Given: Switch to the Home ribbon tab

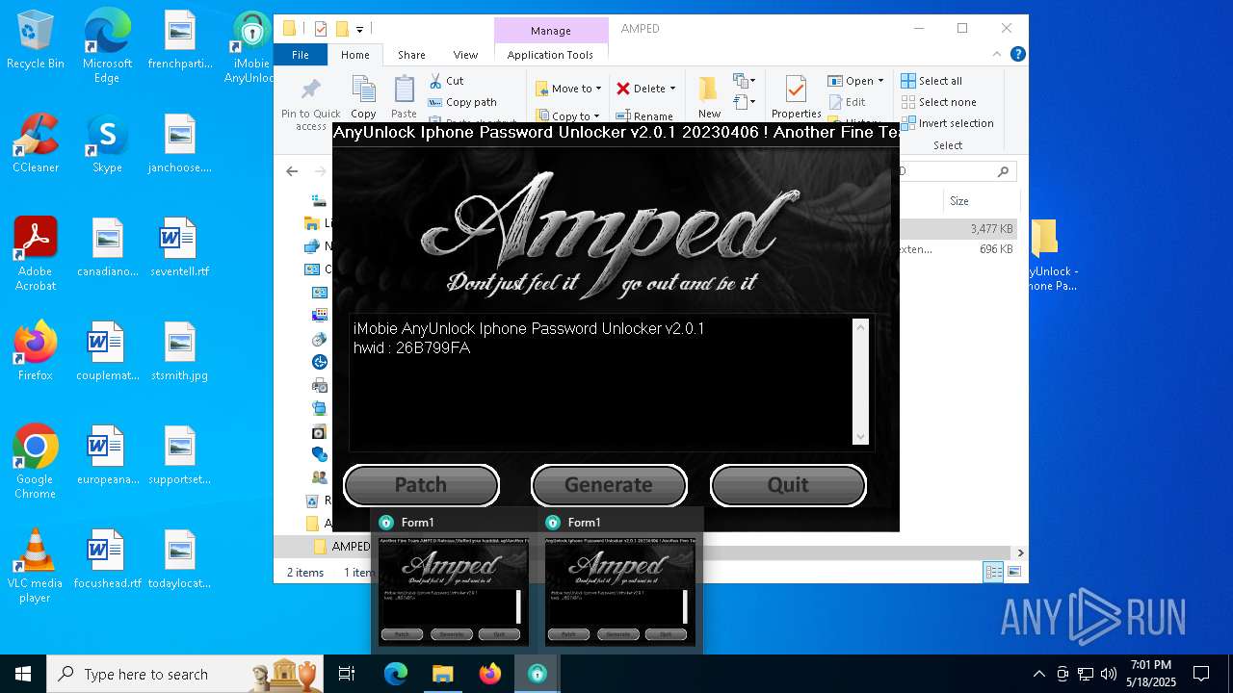Looking at the screenshot, I should (x=354, y=55).
